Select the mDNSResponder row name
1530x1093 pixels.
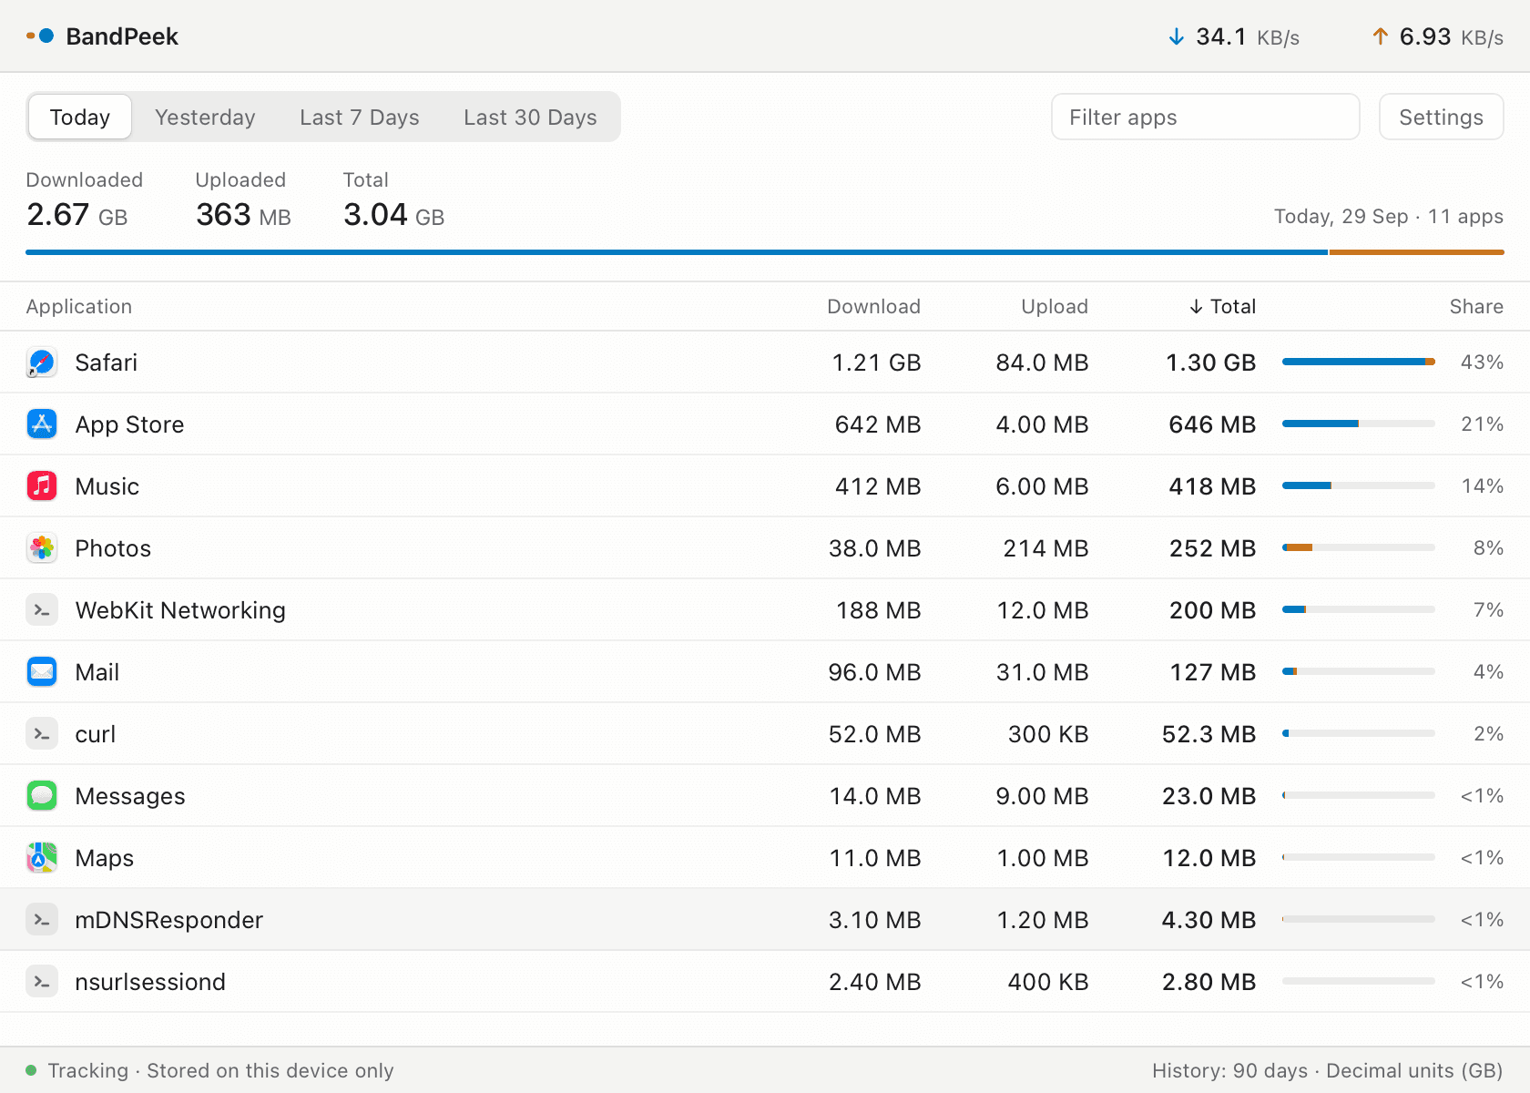tap(168, 920)
